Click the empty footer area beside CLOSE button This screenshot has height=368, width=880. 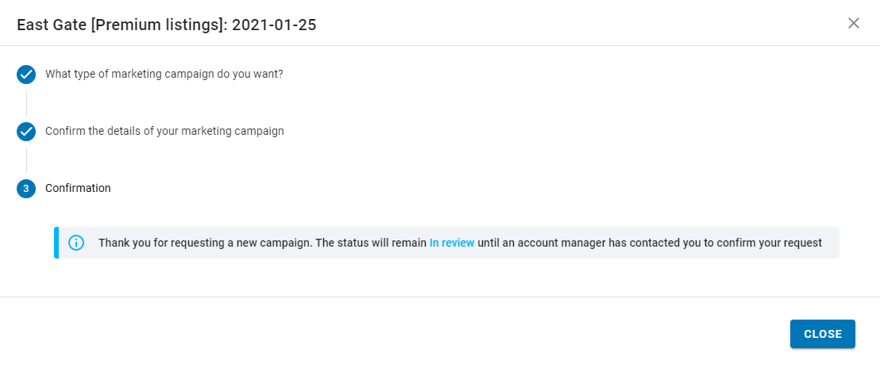point(393,334)
